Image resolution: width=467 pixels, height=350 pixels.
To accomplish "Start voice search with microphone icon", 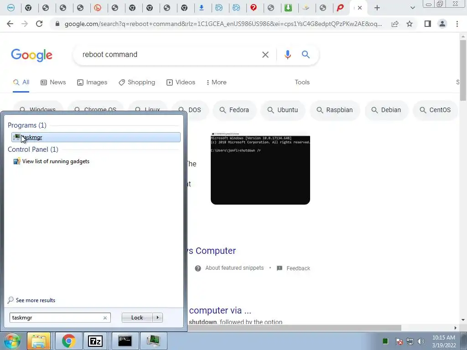I will pyautogui.click(x=287, y=55).
